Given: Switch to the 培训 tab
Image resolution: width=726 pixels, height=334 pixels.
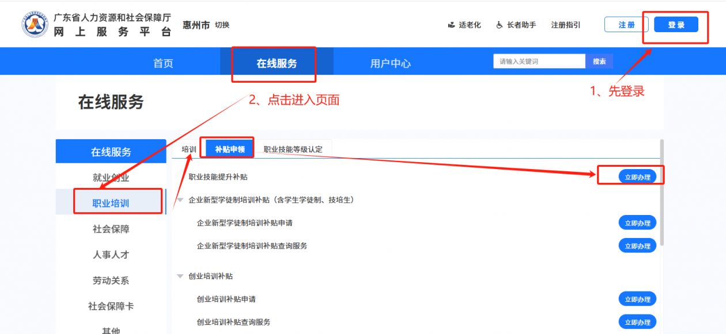Looking at the screenshot, I should point(189,149).
